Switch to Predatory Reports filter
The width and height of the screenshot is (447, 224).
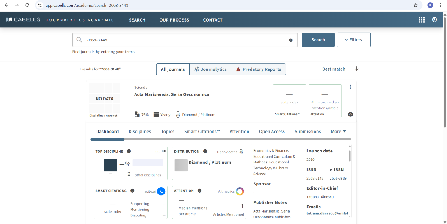coord(259,69)
